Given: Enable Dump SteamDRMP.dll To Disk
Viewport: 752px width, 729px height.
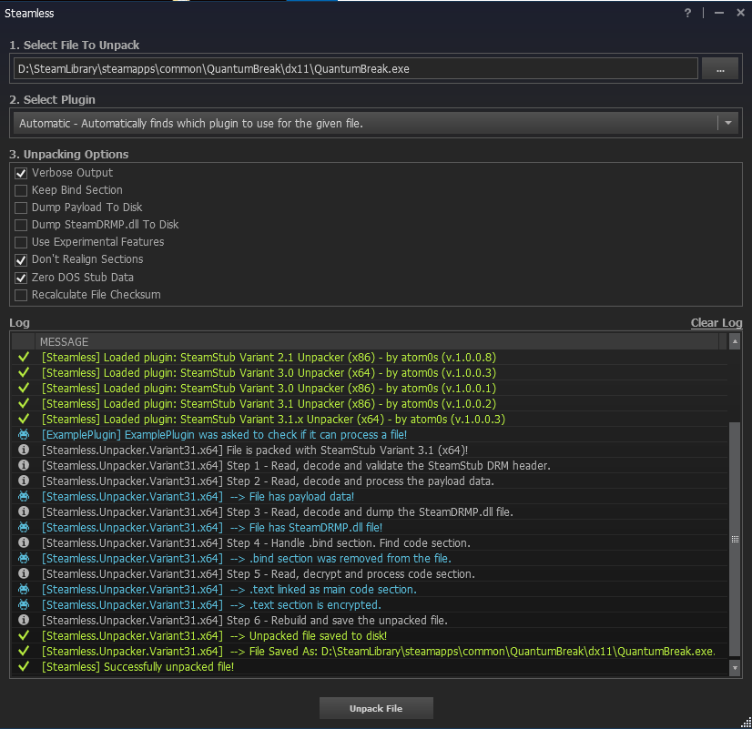Looking at the screenshot, I should coord(20,224).
